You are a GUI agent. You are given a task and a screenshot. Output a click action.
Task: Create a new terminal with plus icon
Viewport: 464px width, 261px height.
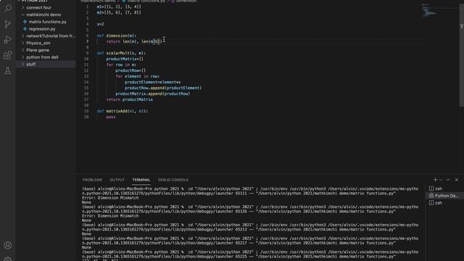click(x=435, y=180)
